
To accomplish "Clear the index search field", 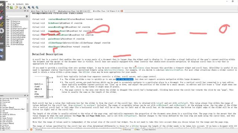I will pos(27,16).
